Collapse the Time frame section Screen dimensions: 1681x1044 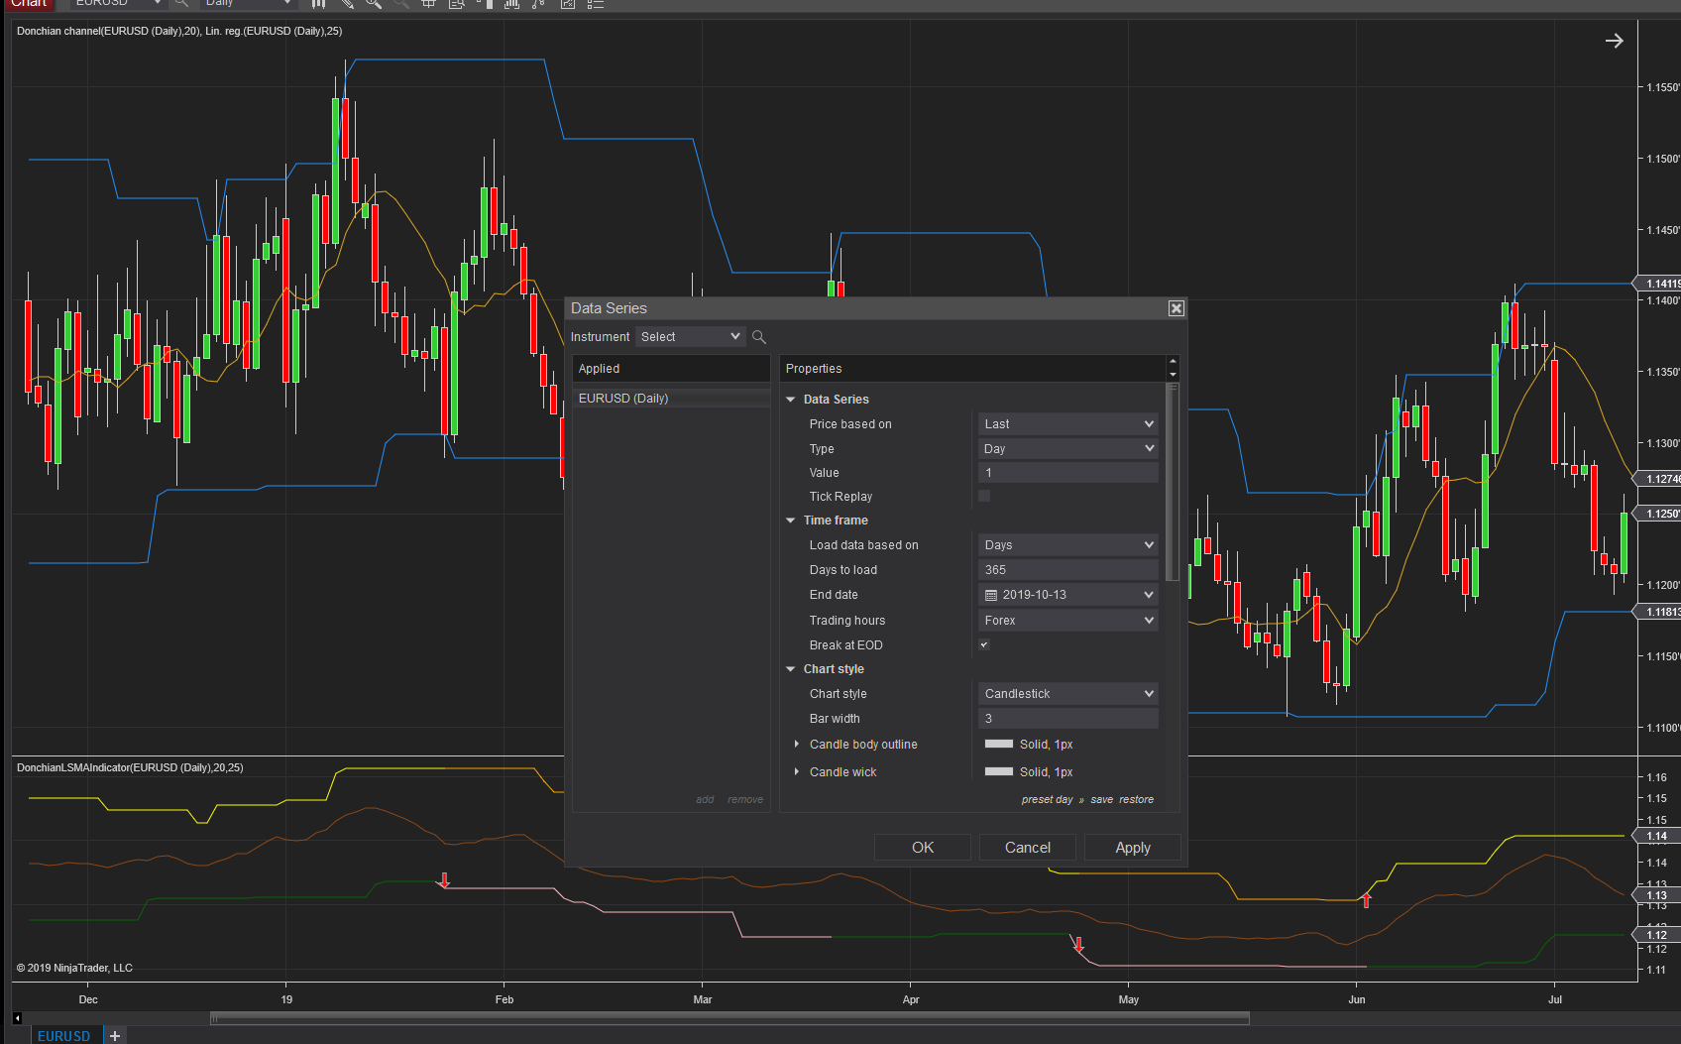point(791,521)
